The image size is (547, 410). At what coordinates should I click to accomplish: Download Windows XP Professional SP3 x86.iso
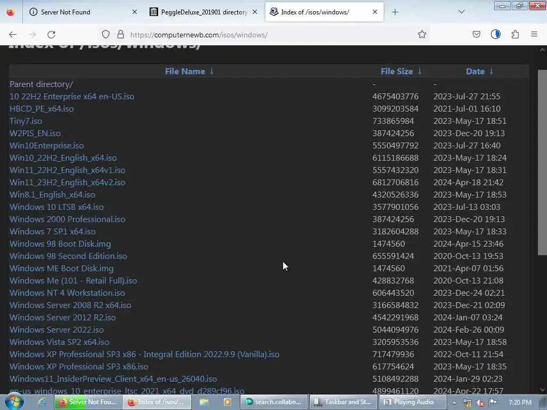tap(79, 367)
